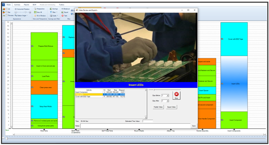This screenshot has width=269, height=145.
Task: Click the chart horizontal scrollbar left arrow
Action: pos(14,135)
